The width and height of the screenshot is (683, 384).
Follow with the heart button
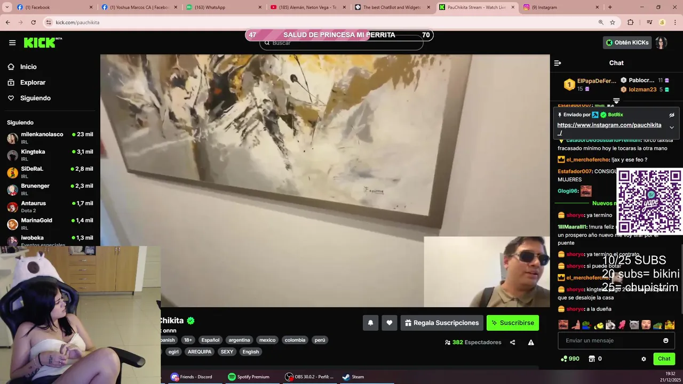coord(390,323)
